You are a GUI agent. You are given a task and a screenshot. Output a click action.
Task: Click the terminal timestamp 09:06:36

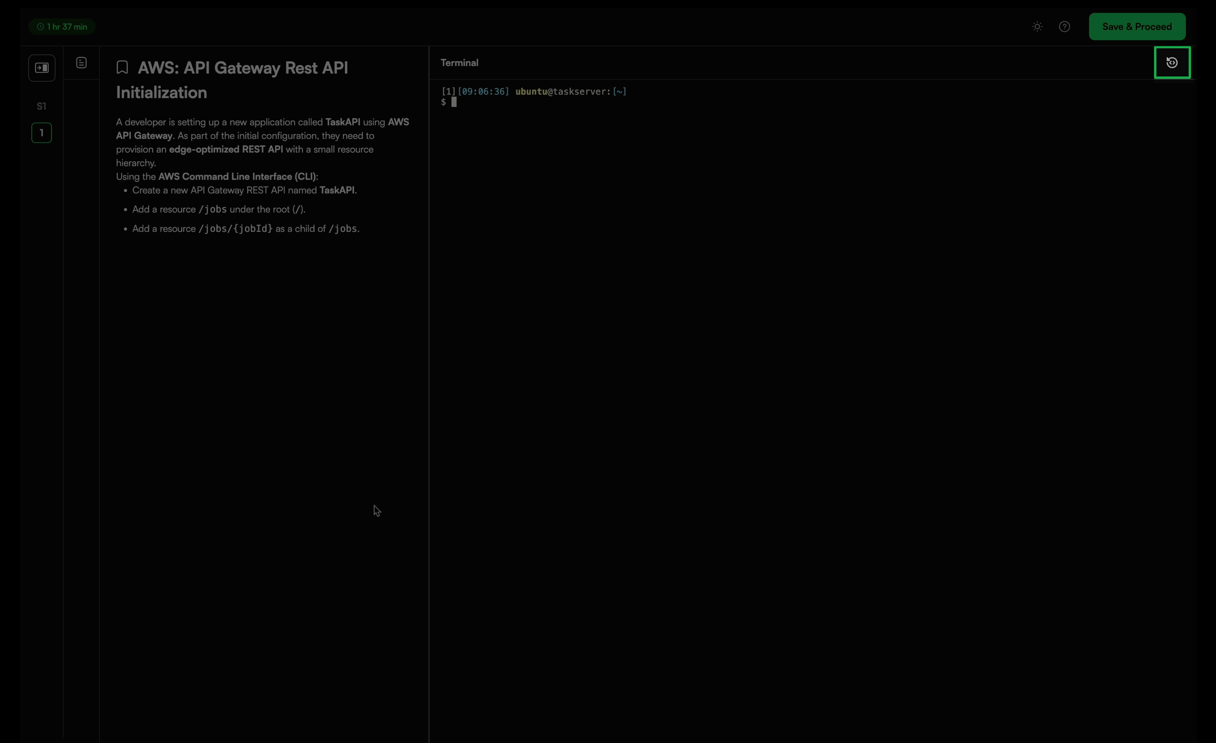pyautogui.click(x=483, y=91)
